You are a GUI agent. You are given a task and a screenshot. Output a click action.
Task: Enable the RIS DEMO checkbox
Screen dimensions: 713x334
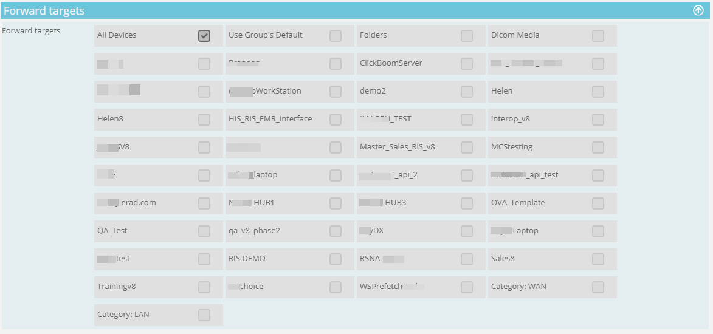tap(336, 259)
